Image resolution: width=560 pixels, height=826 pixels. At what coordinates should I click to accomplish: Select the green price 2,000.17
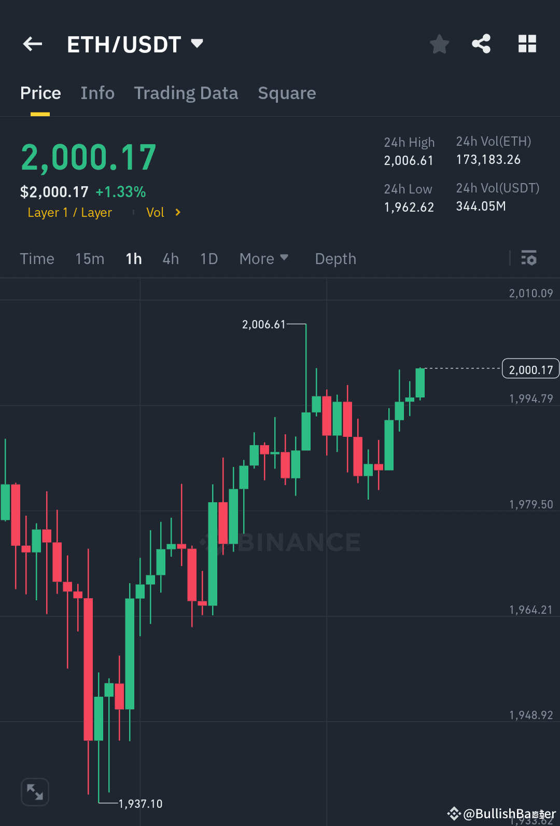coord(88,156)
